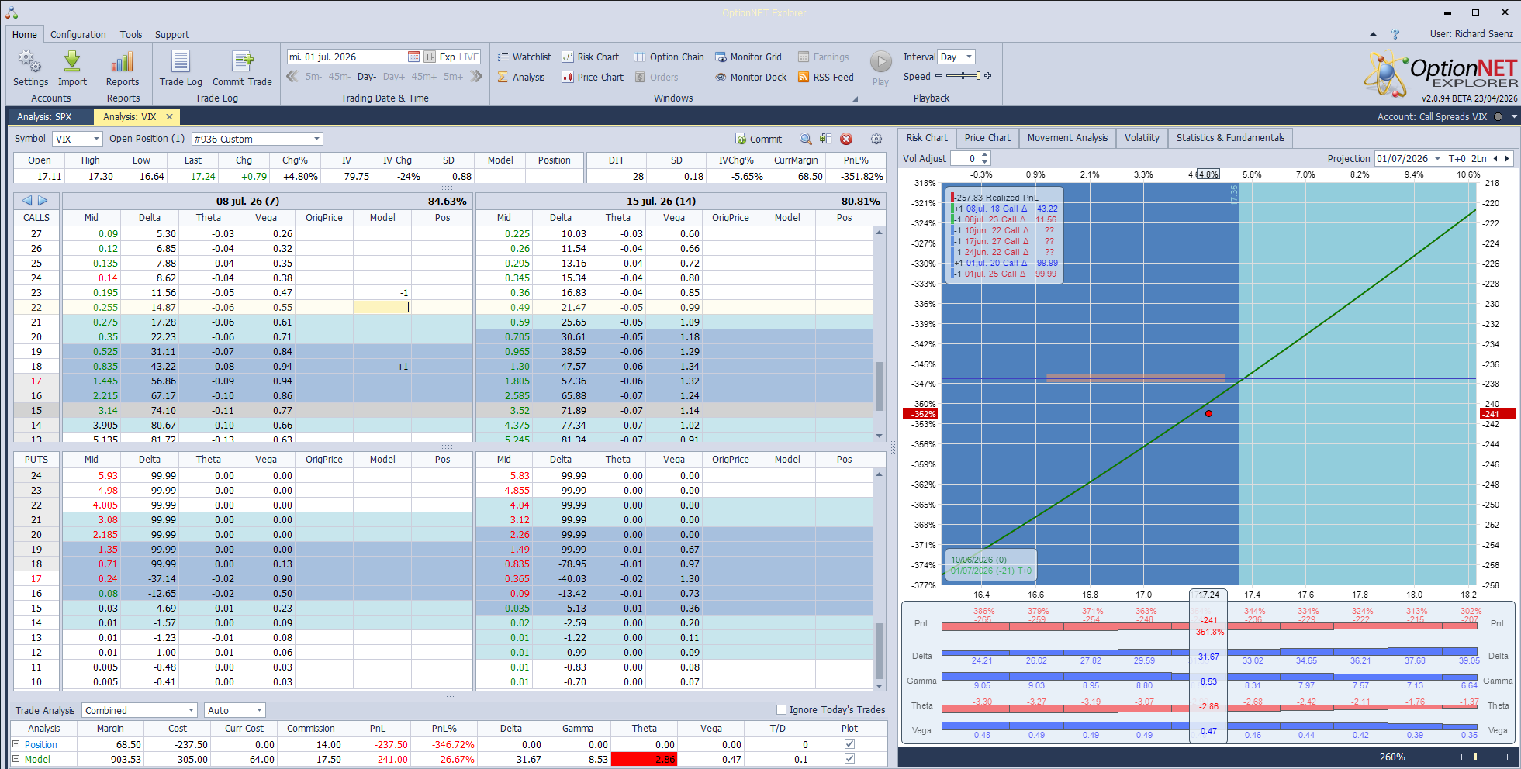Open analysis settings gear icon
The width and height of the screenshot is (1521, 769).
(876, 139)
